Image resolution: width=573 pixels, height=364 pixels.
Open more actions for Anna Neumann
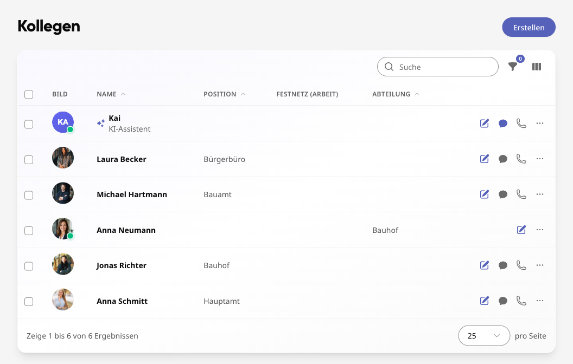(x=540, y=230)
